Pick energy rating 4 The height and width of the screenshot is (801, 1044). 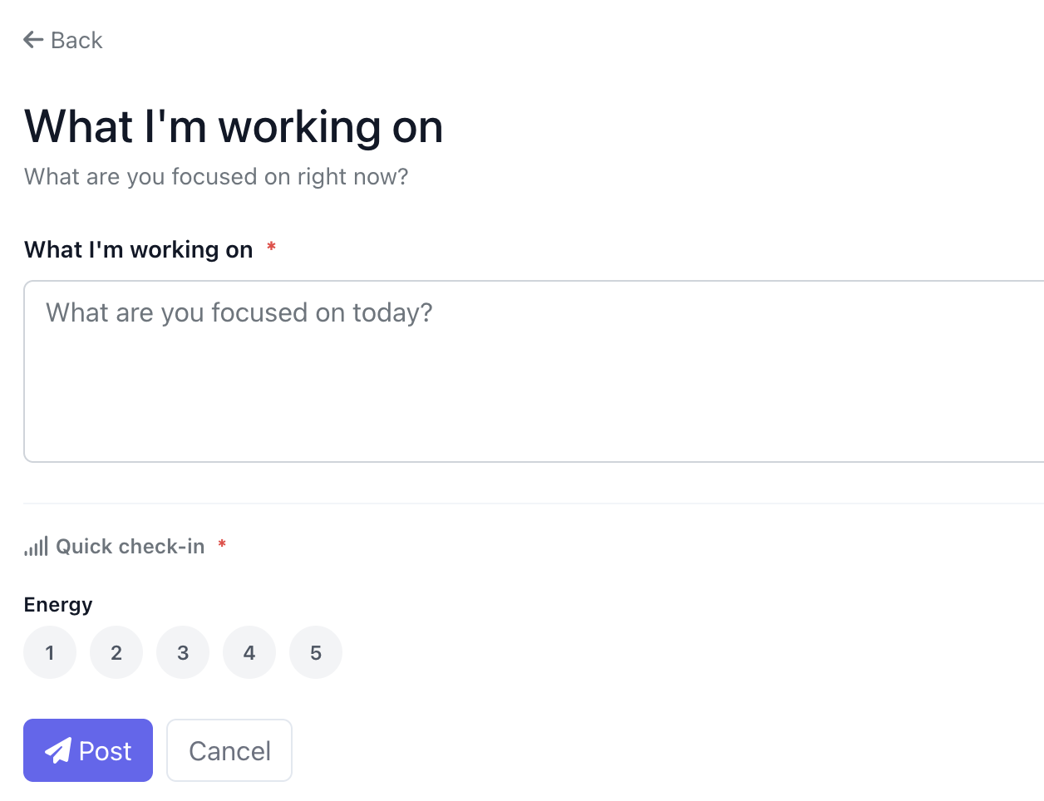click(249, 652)
